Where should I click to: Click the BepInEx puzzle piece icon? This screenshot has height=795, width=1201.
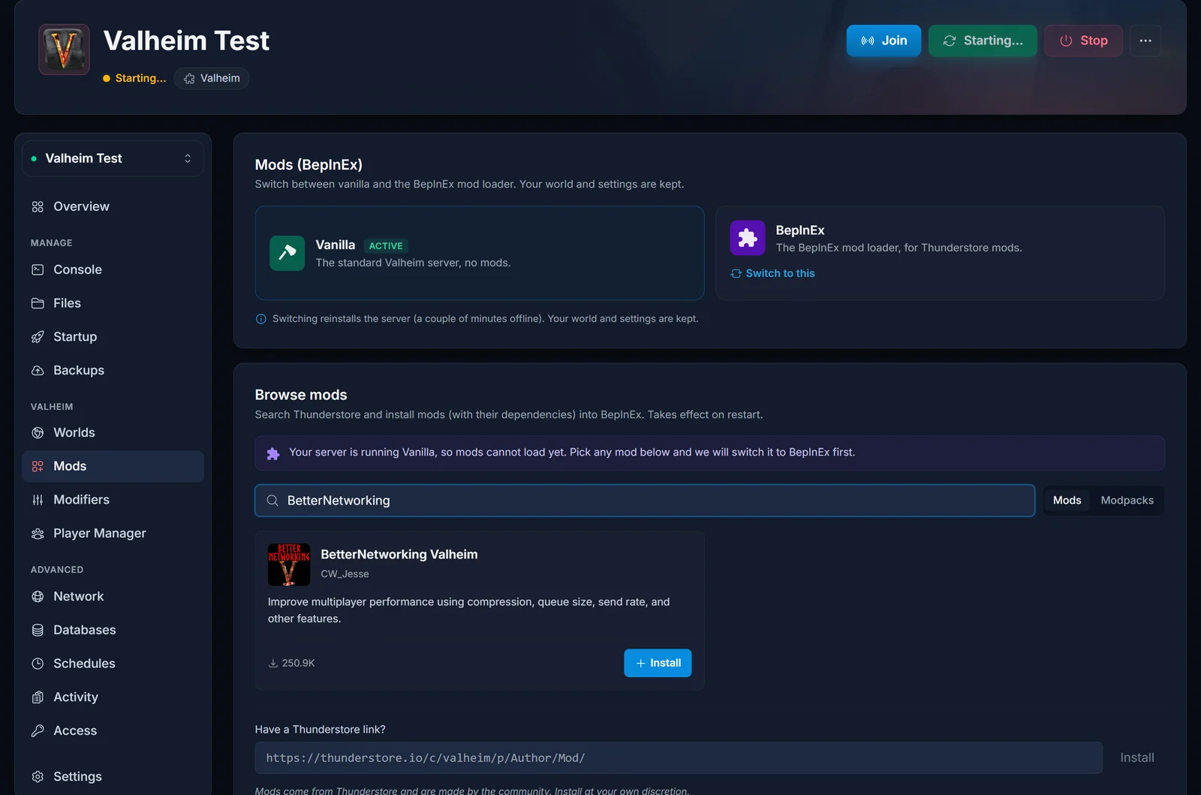pyautogui.click(x=748, y=238)
